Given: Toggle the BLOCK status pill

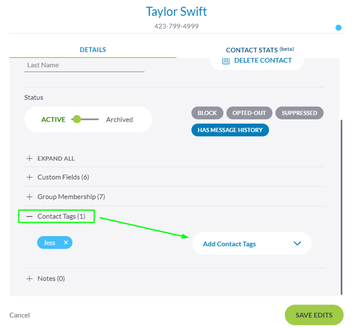Looking at the screenshot, I should [x=207, y=113].
